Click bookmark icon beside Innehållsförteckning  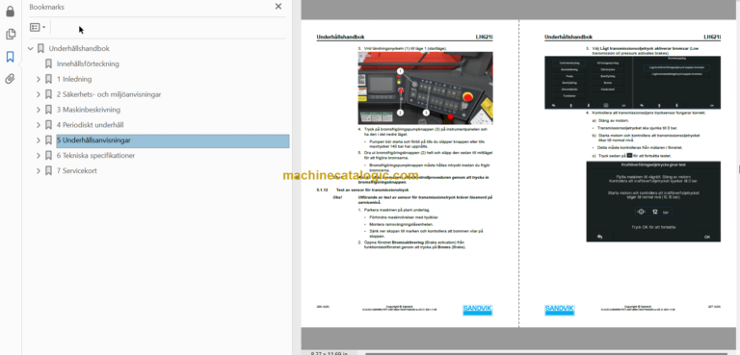coord(48,63)
